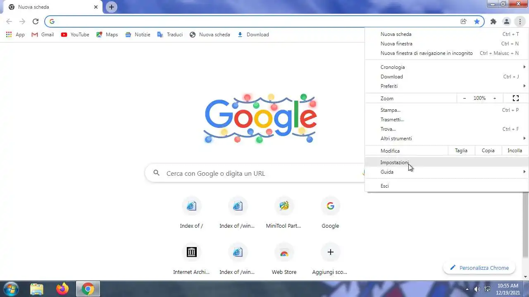Image resolution: width=529 pixels, height=297 pixels.
Task: Select Nuova scheda menu item
Action: pos(447,34)
